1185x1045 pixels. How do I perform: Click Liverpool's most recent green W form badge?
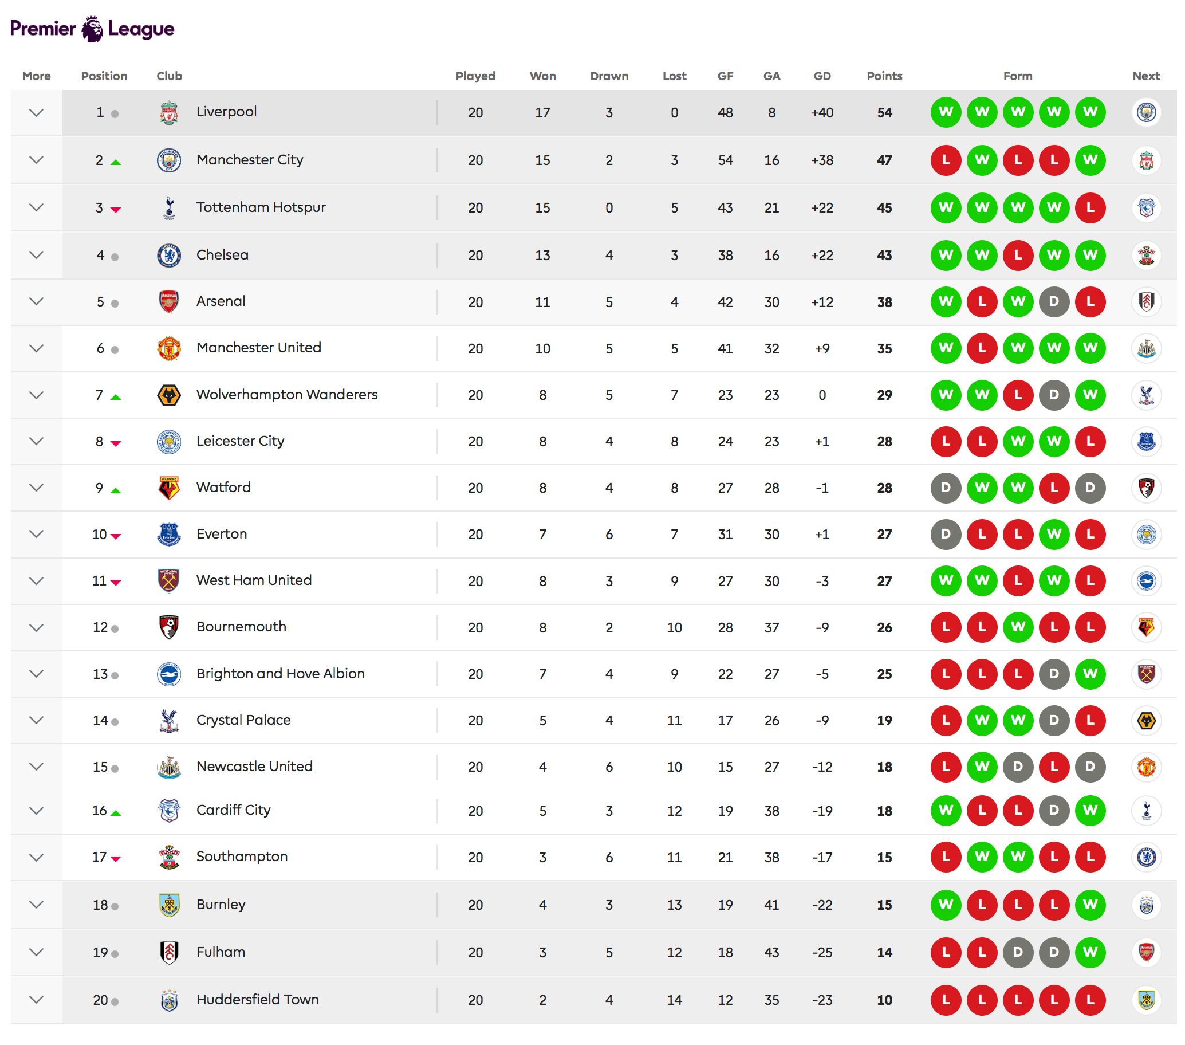coord(1090,112)
